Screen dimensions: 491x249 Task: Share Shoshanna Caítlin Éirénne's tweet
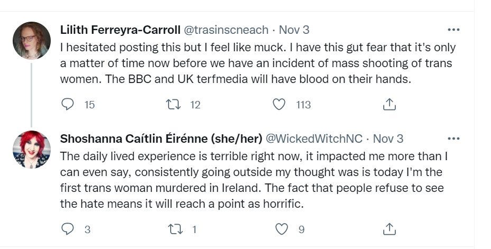[x=389, y=229]
